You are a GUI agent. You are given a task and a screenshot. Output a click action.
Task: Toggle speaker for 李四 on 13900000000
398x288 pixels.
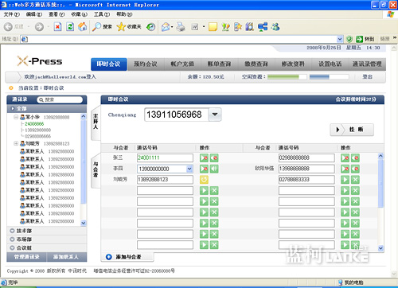[x=214, y=169]
